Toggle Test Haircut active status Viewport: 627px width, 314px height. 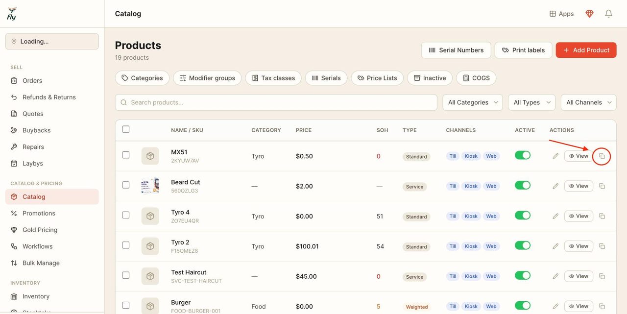[523, 275]
